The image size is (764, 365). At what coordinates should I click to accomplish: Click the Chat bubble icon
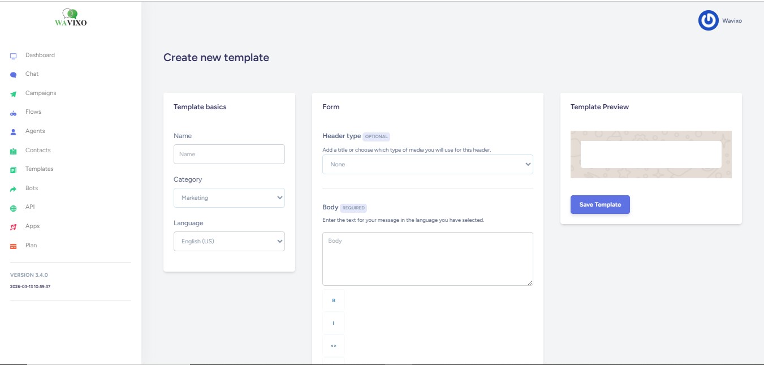[x=14, y=75]
